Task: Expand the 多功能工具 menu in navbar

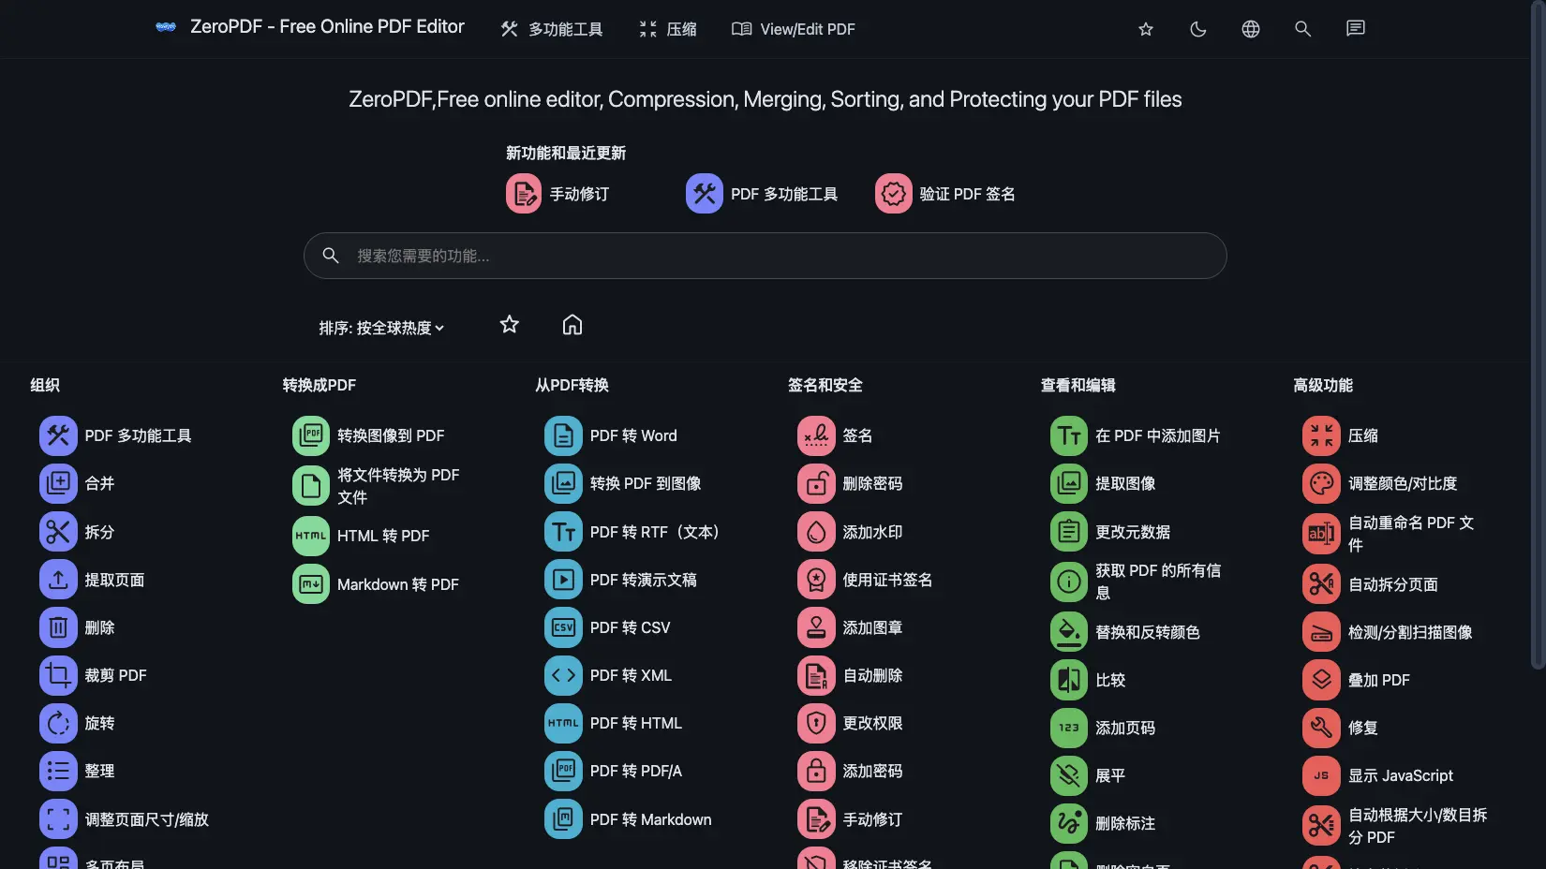Action: coord(552,29)
